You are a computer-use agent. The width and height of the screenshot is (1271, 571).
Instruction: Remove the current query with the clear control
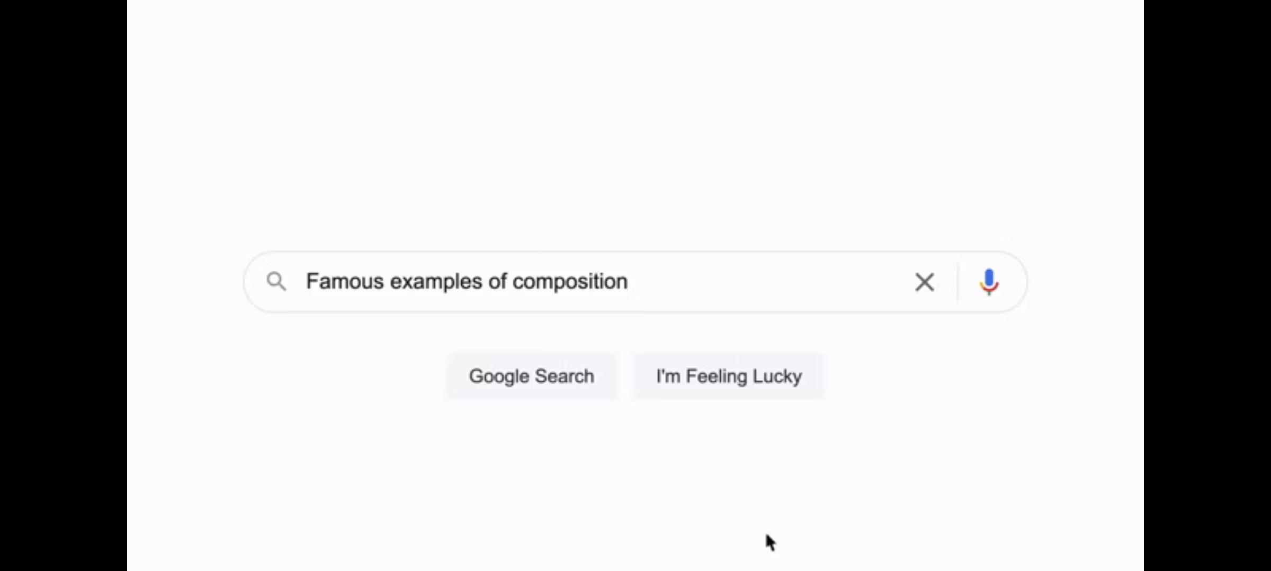point(925,282)
